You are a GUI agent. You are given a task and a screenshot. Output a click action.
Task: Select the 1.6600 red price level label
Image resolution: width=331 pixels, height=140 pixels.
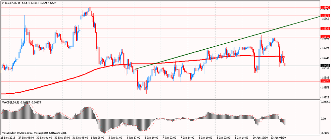325,7
